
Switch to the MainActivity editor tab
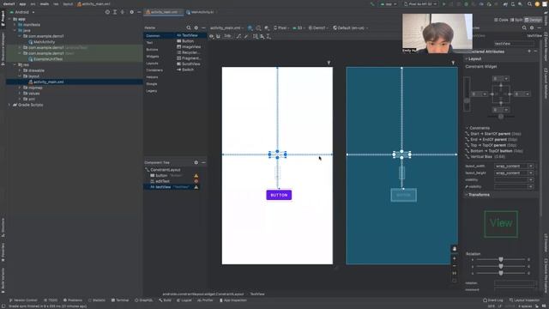click(202, 12)
